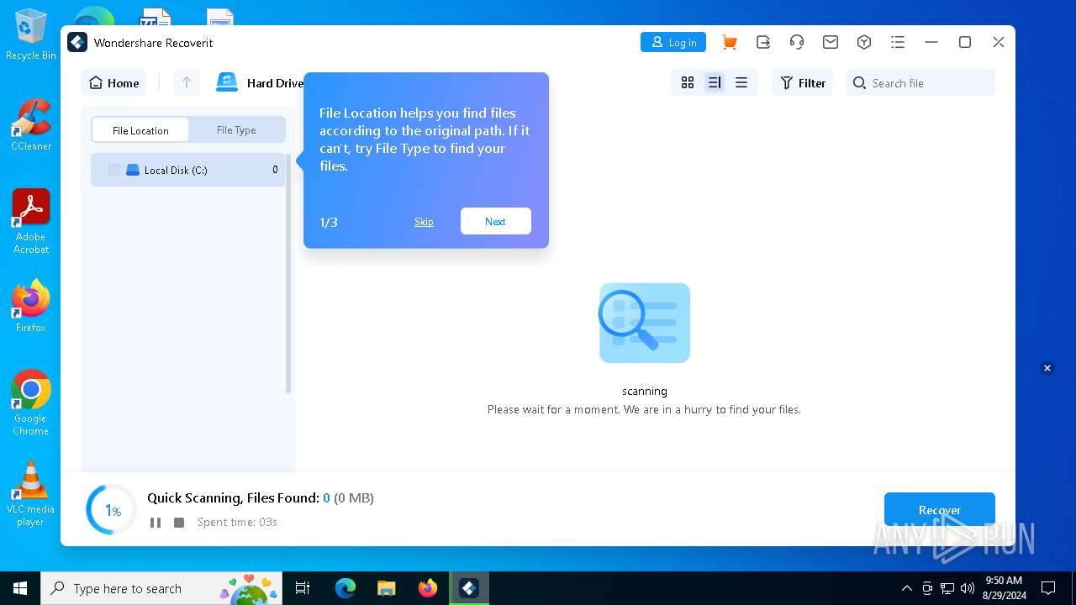Open Adobe Acrobat desktop shortcut
Screen dimensions: 1076x605
(x=31, y=221)
